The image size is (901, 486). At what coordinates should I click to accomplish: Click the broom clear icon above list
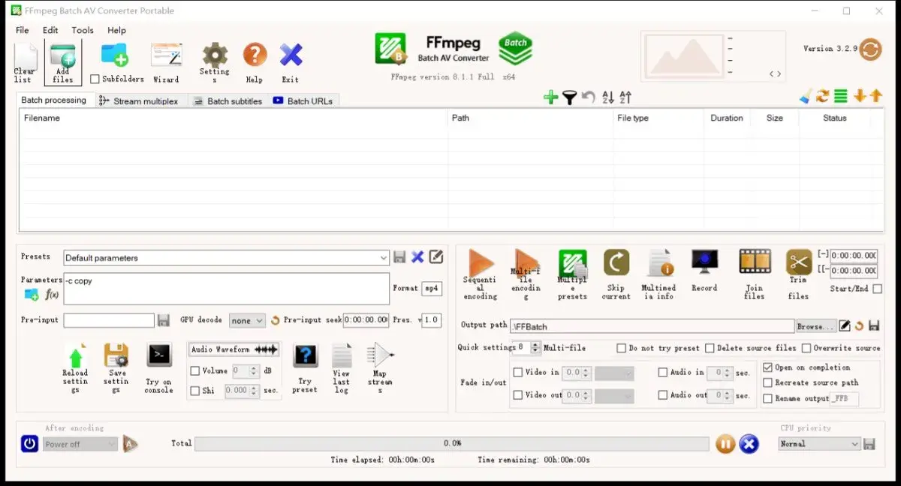806,96
